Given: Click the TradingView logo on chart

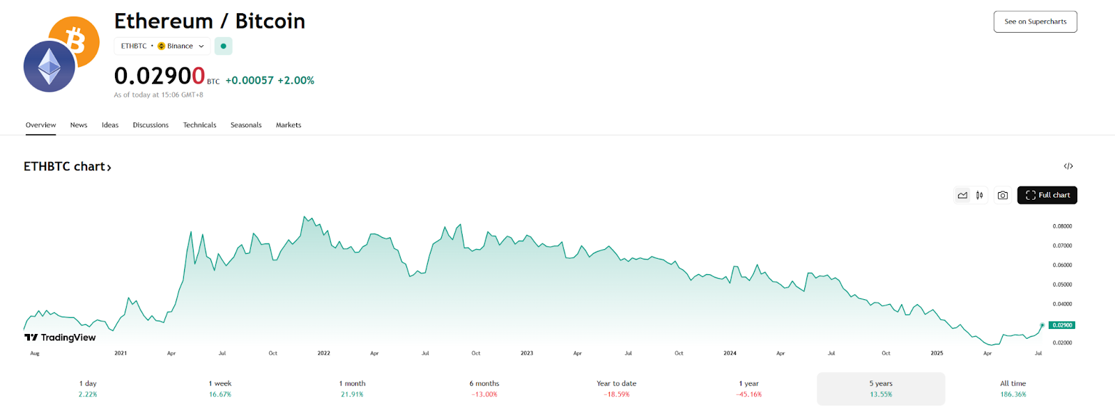Looking at the screenshot, I should [x=60, y=337].
